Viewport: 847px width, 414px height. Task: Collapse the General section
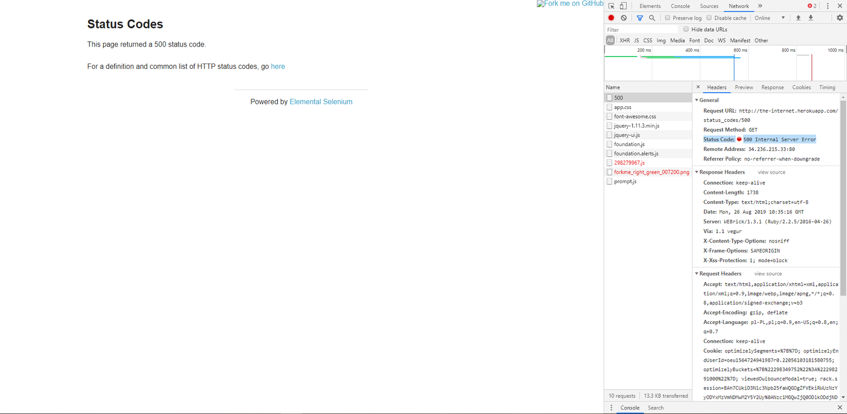[697, 100]
